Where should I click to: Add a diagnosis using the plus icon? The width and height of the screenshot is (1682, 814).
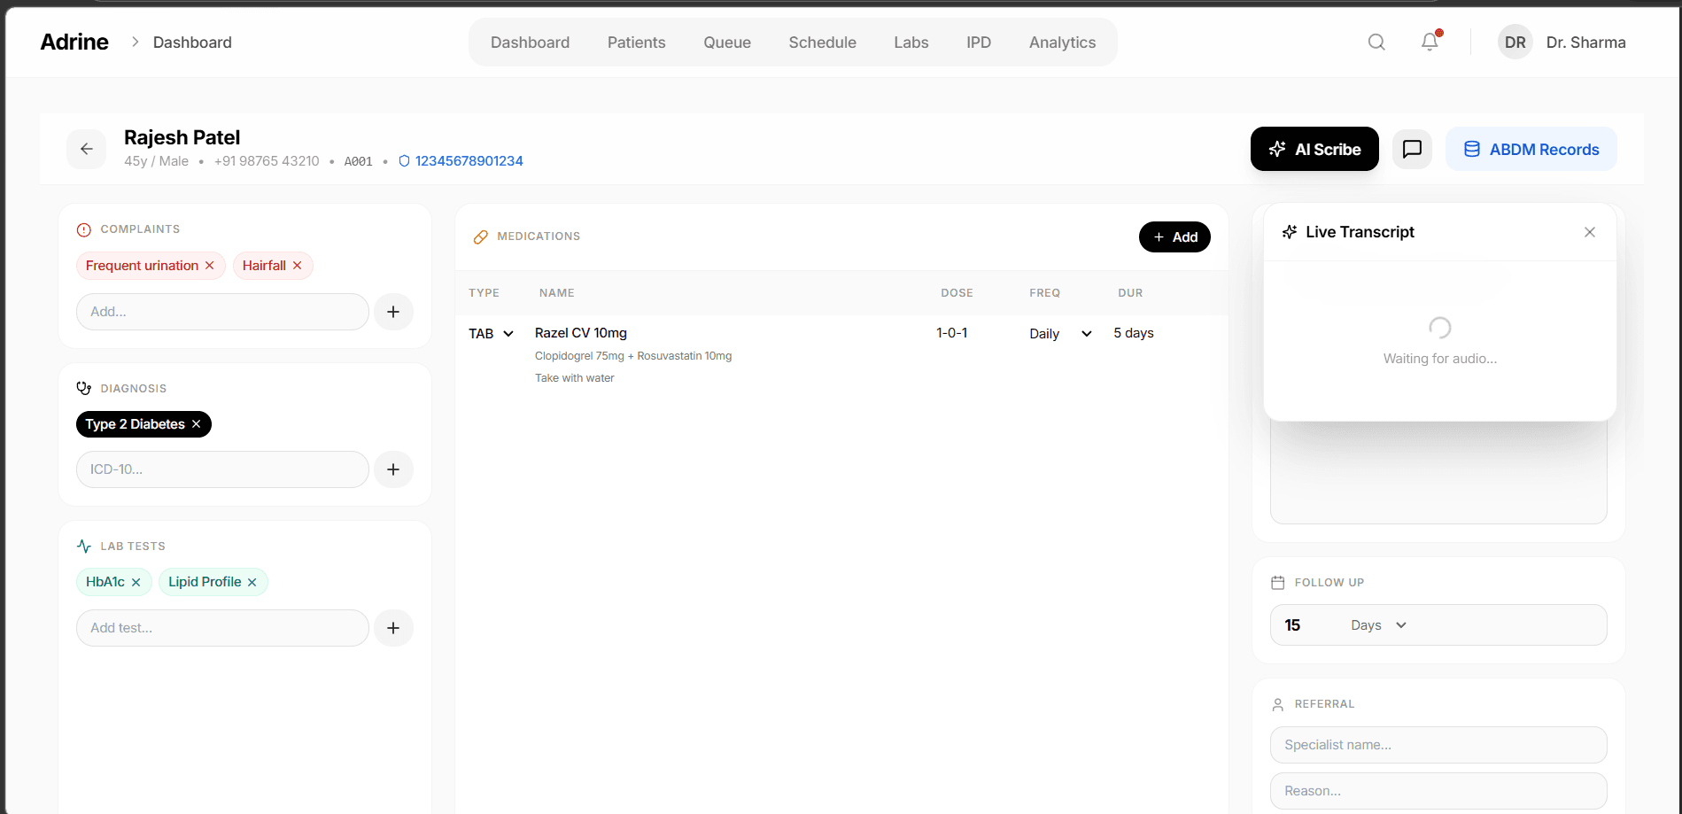point(393,469)
